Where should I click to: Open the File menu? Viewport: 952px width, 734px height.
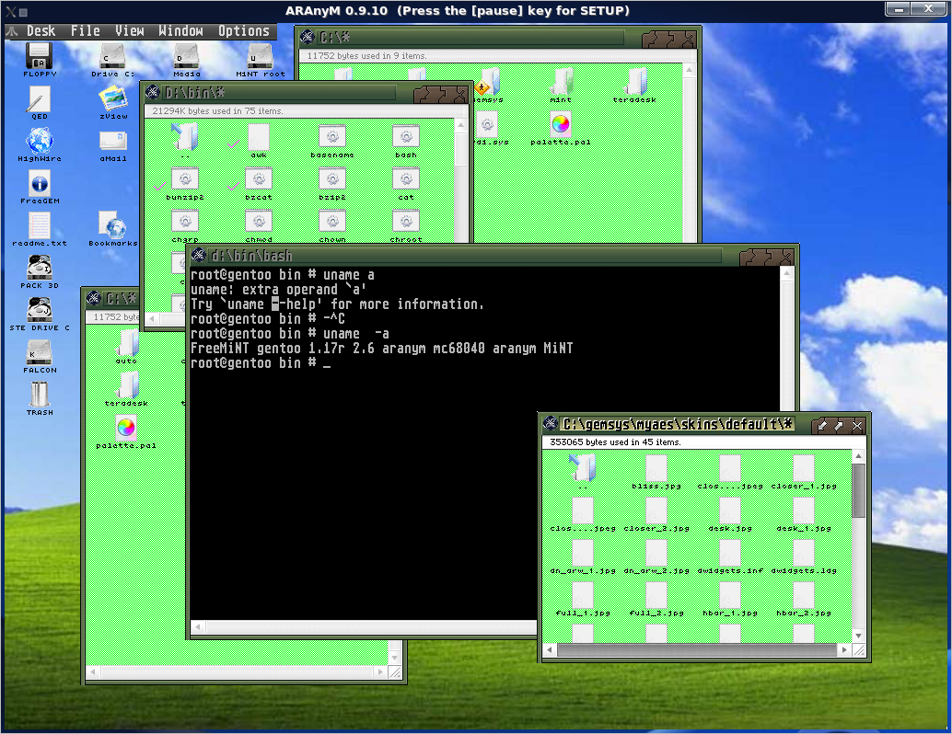[85, 31]
